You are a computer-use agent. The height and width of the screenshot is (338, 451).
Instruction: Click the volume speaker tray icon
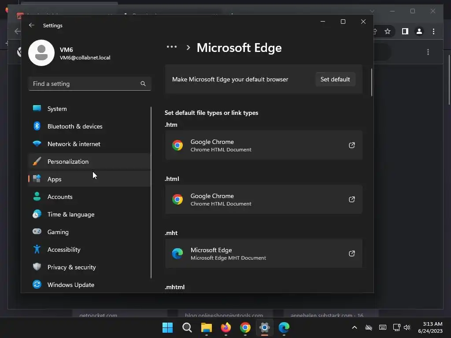pyautogui.click(x=407, y=327)
